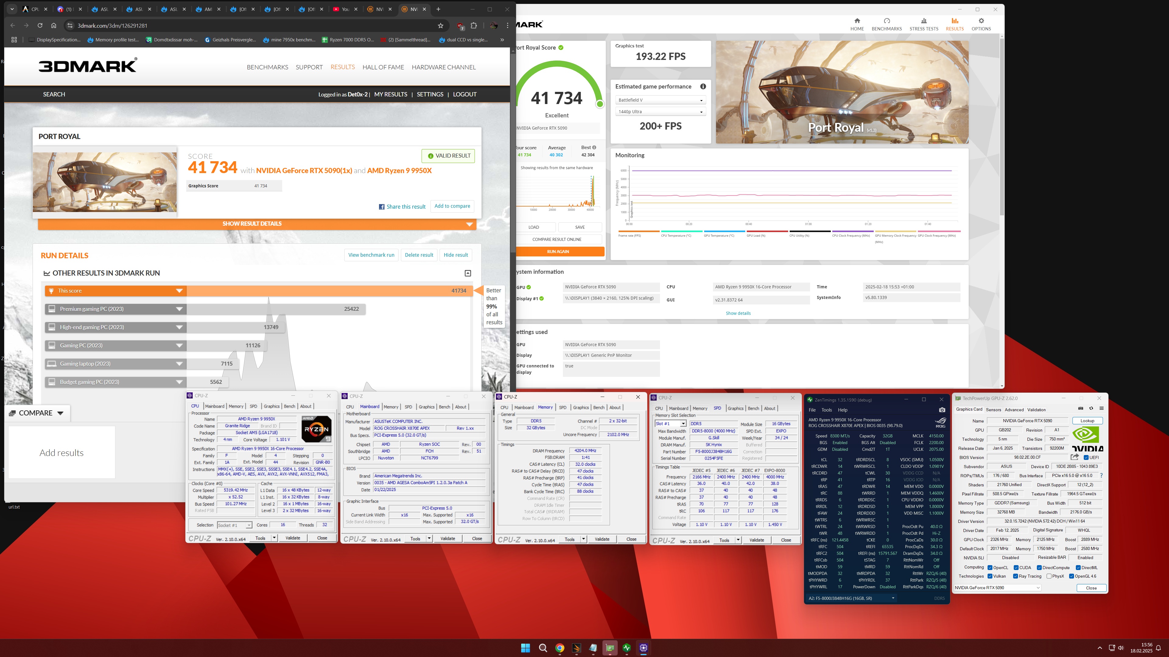
Task: Open HALL OF FAME on 3dmark.com
Action: point(383,67)
